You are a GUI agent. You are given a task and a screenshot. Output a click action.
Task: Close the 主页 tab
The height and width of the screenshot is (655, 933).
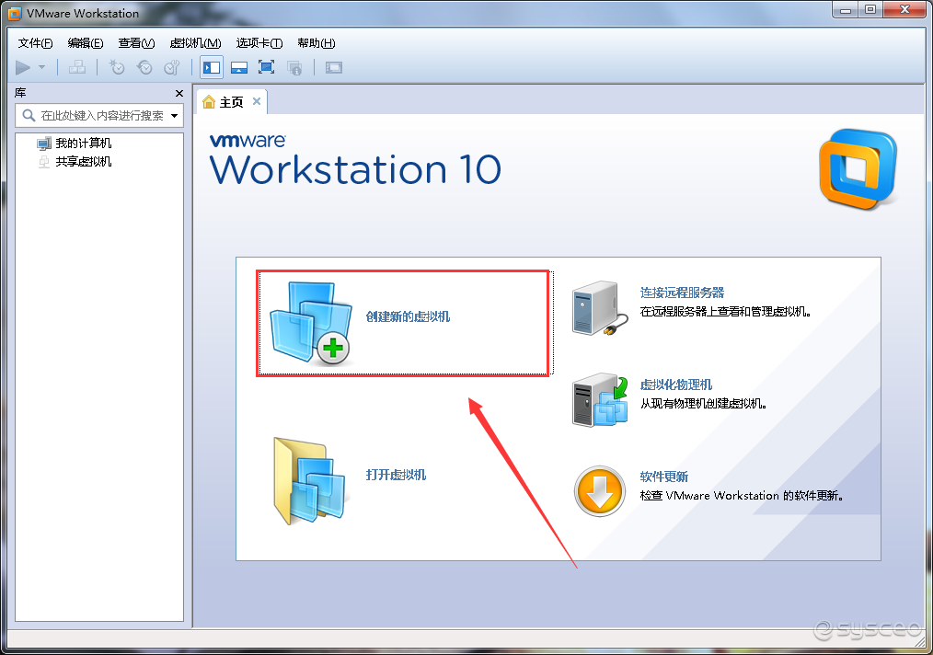point(257,101)
